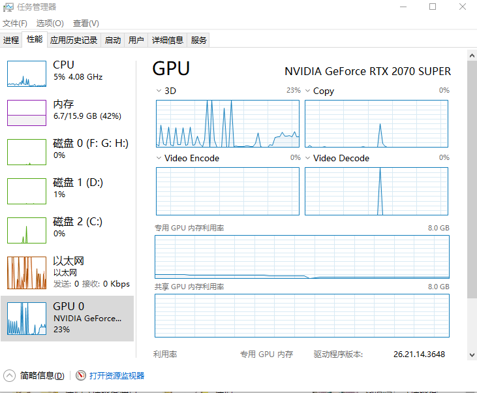The width and height of the screenshot is (477, 393).
Task: Open the 选项(O) menu
Action: 50,24
